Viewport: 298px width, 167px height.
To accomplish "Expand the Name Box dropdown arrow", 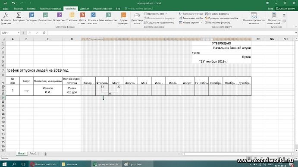I will (19, 33).
